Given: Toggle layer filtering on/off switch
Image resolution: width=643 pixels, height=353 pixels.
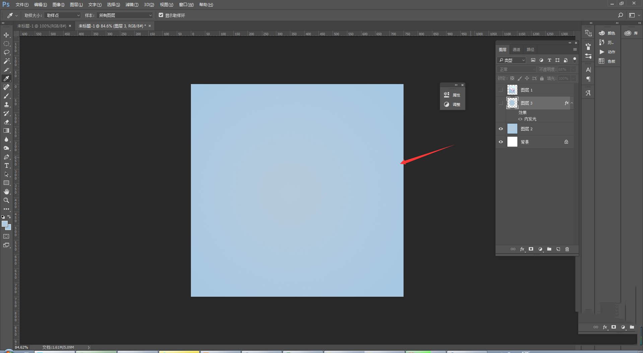Looking at the screenshot, I should tap(575, 60).
